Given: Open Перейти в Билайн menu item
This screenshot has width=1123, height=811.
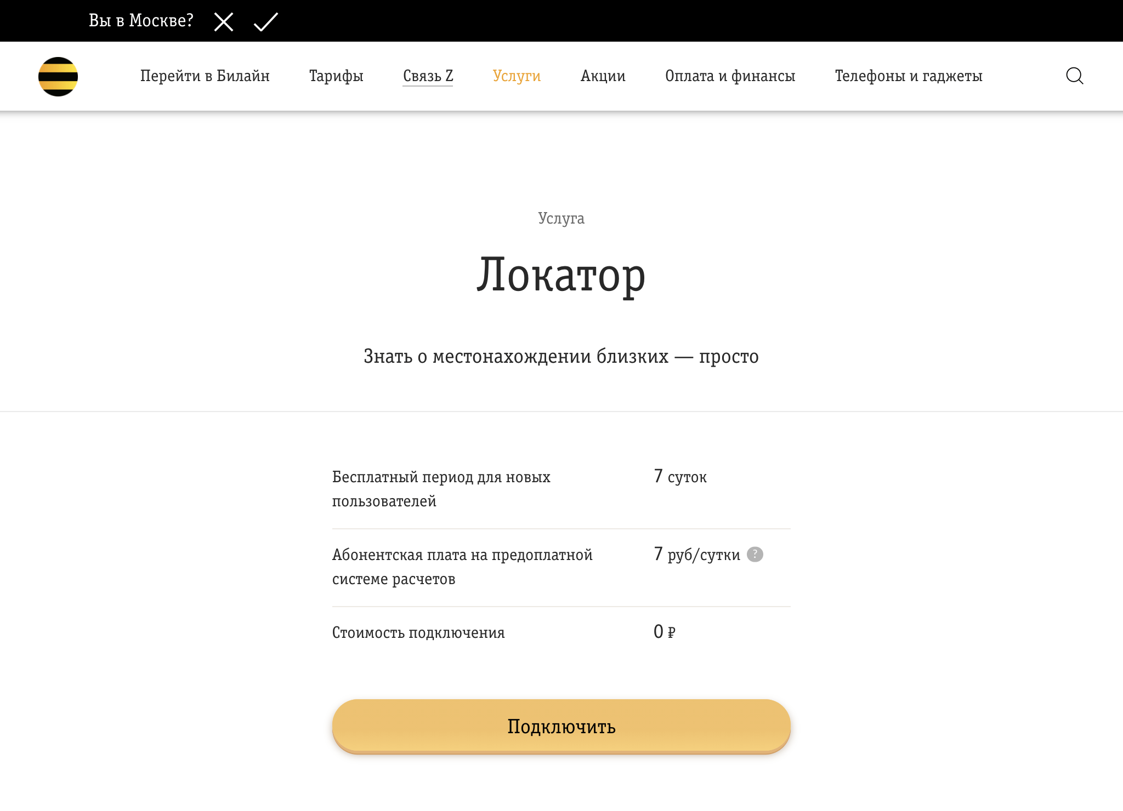Looking at the screenshot, I should pyautogui.click(x=206, y=76).
